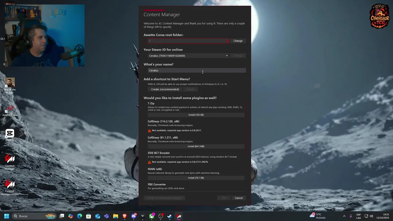Select the FANN (x86) plugin title
Viewport: 393px width, 221px height.
point(155,169)
